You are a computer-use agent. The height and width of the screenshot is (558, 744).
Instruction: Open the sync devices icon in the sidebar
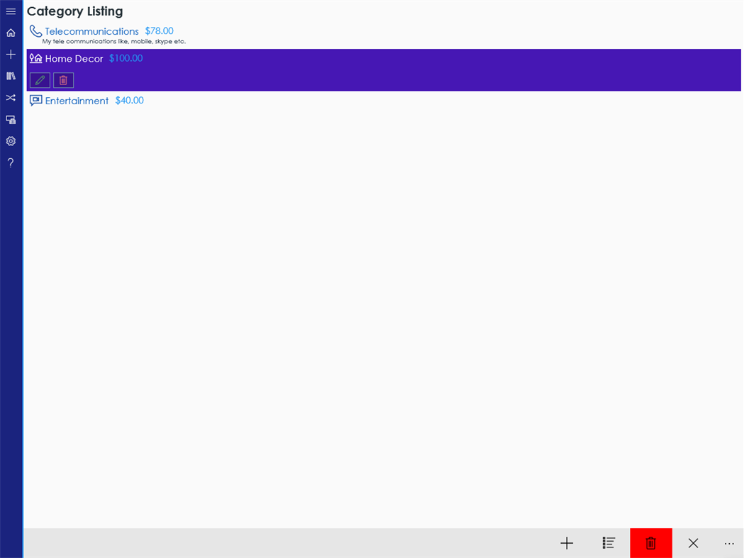click(x=10, y=119)
